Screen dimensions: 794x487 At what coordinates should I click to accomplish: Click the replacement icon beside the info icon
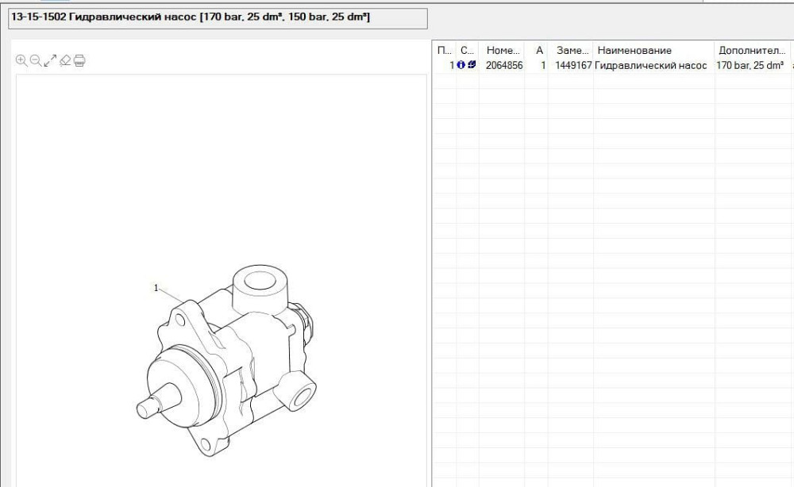click(x=472, y=66)
